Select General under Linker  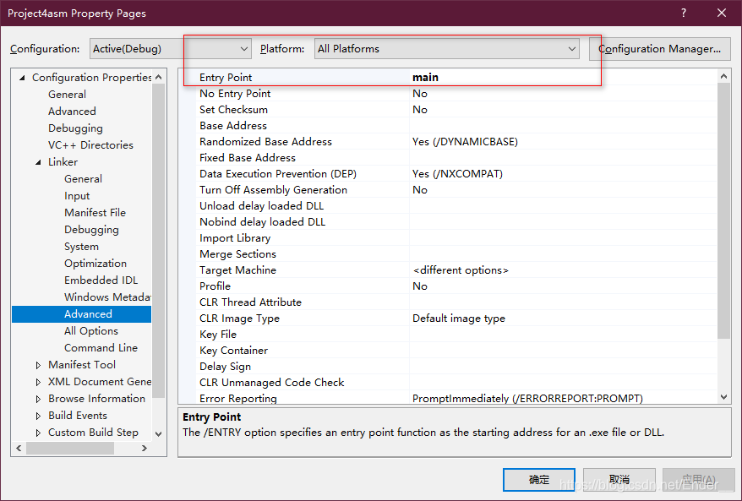tap(84, 179)
